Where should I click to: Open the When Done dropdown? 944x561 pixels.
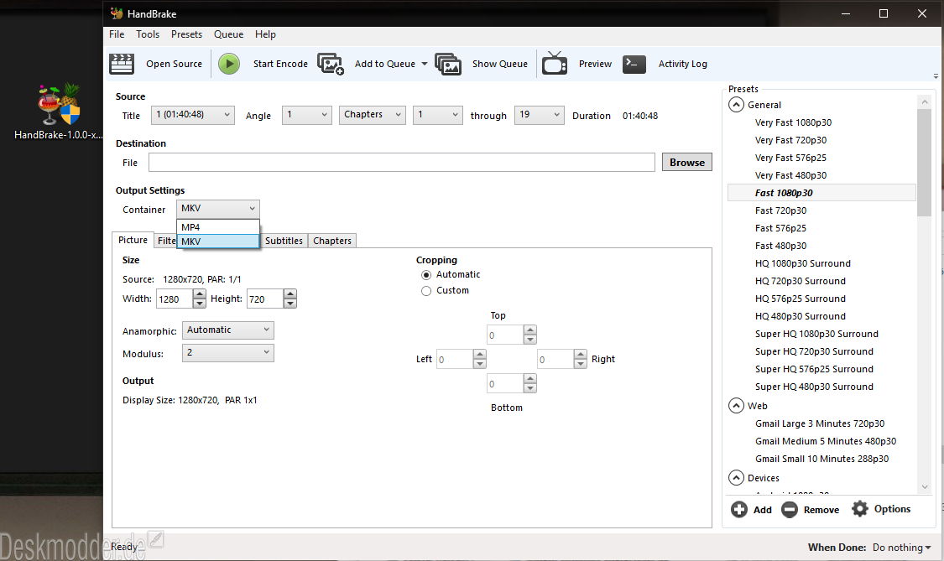click(902, 548)
